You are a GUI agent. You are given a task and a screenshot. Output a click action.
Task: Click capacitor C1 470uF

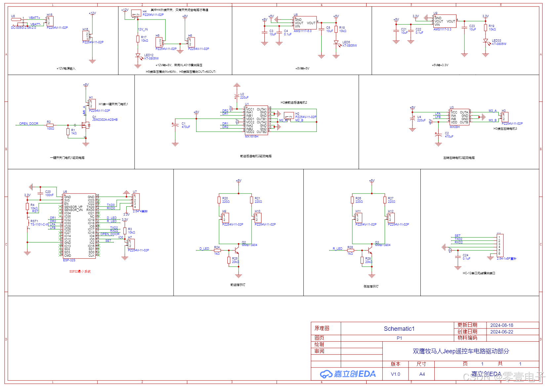[175, 125]
